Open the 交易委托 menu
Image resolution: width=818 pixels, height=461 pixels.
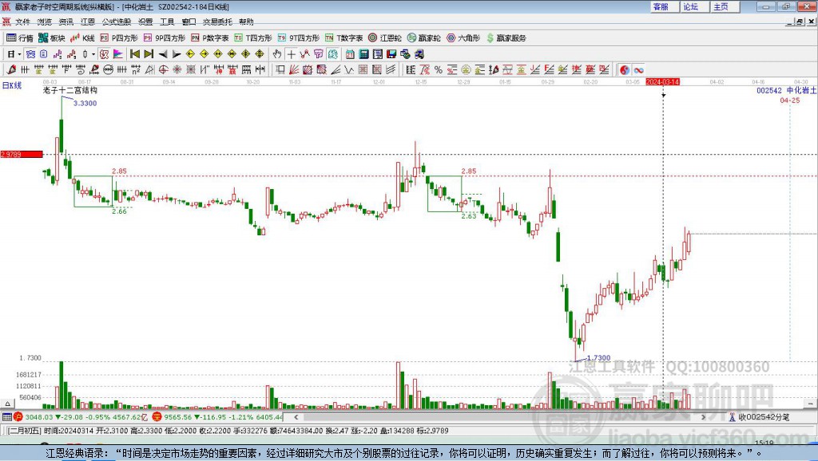[x=217, y=22]
